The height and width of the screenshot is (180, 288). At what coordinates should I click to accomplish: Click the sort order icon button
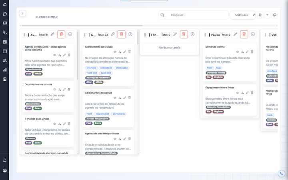tap(260, 15)
